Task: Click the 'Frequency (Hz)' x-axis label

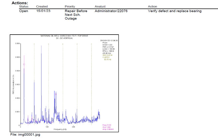Action: [x=60, y=129]
